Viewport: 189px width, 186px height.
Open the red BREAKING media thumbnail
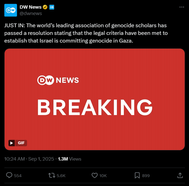pos(95,99)
